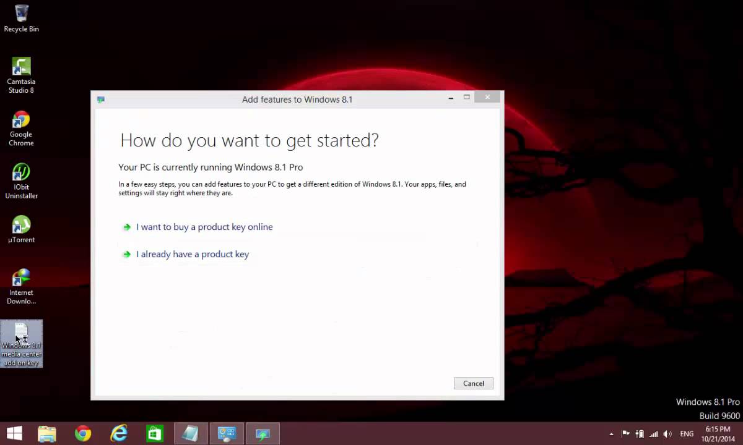Open the network signal tray icon
The height and width of the screenshot is (445, 743).
click(x=654, y=434)
